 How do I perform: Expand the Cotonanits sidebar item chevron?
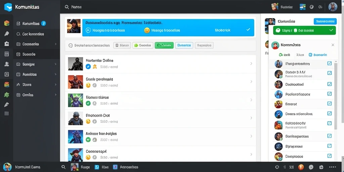click(55, 44)
